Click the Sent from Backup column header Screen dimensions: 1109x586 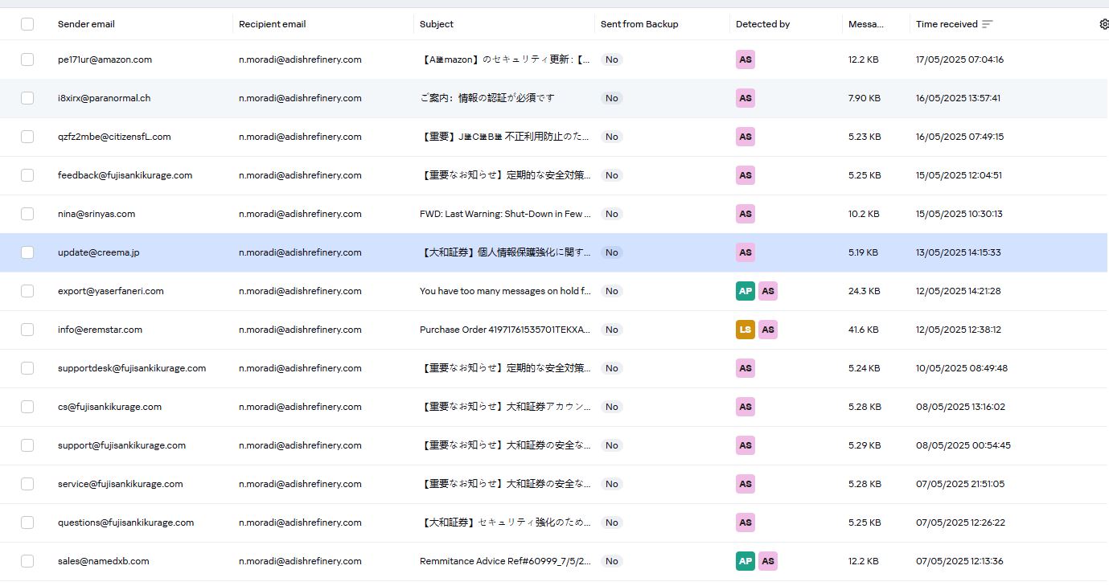coord(639,24)
